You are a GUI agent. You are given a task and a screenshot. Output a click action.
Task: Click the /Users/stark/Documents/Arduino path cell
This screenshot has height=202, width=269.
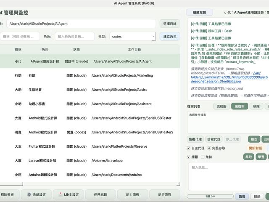116,175
